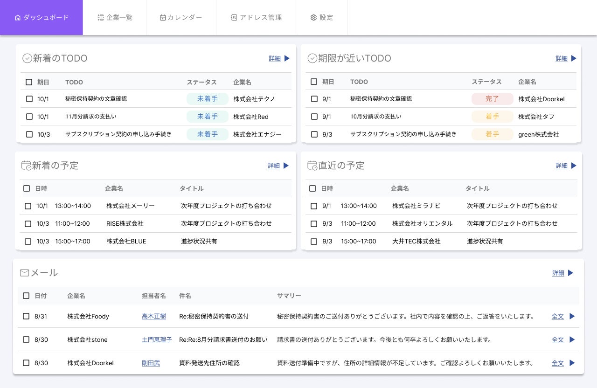Click 完了 status badge for 株式会社Doorkel

[493, 99]
